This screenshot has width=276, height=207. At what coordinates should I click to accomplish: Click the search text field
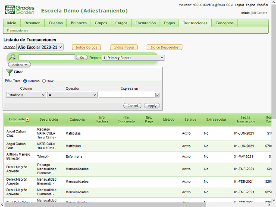tap(47, 57)
